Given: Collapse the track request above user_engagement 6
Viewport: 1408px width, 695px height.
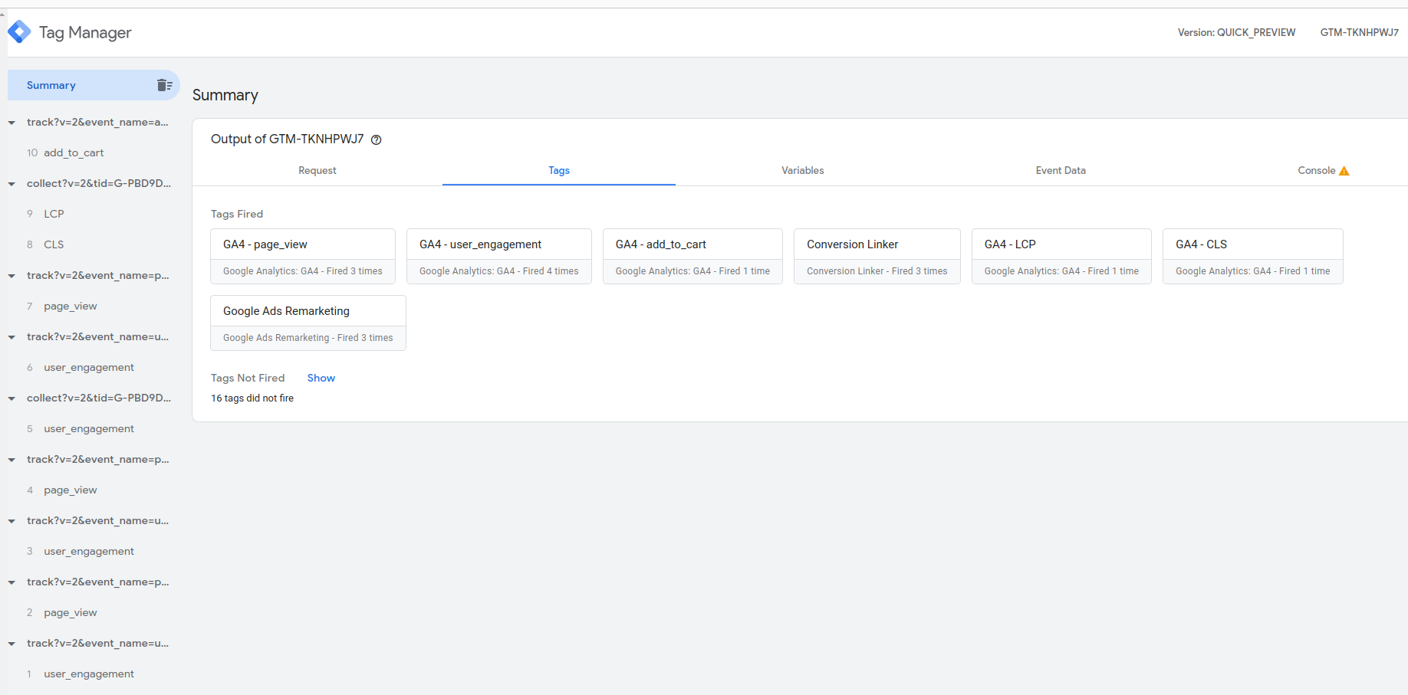Looking at the screenshot, I should click(x=12, y=337).
